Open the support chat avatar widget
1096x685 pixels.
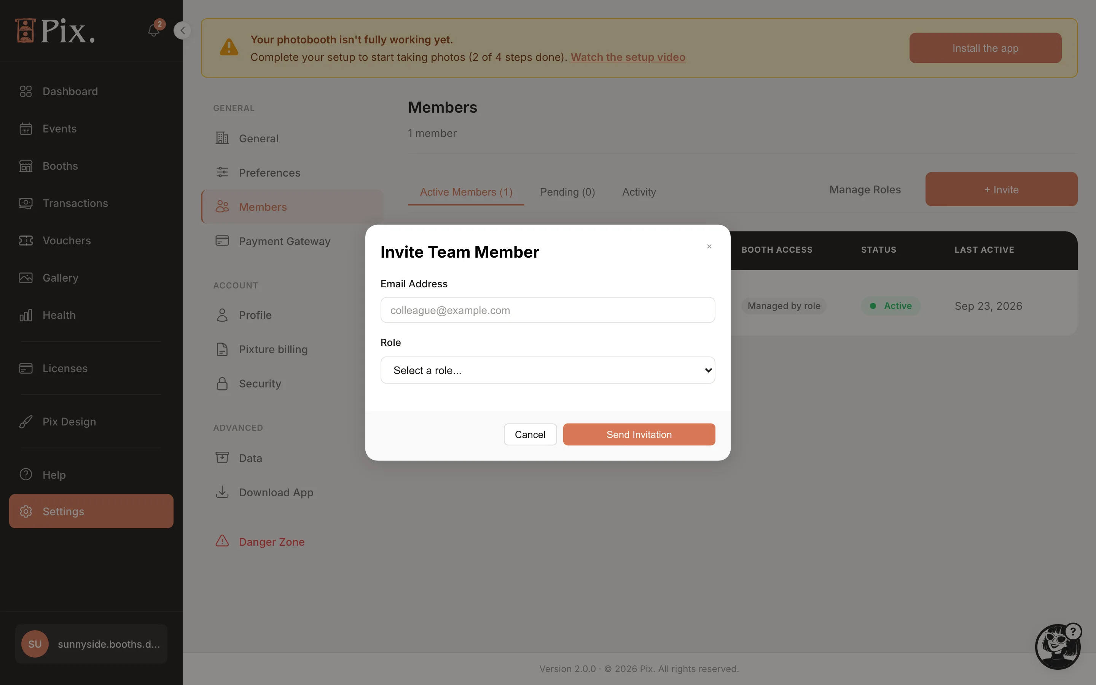tap(1058, 647)
